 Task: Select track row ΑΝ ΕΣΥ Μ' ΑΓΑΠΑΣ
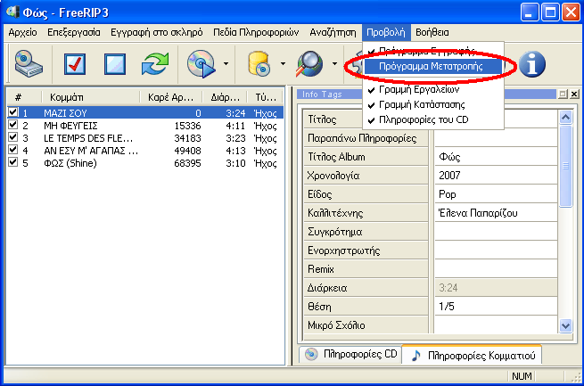tap(145, 151)
